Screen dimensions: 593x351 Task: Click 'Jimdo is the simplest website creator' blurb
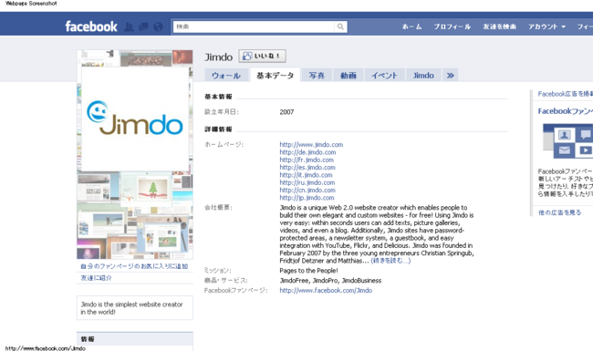[x=131, y=308]
